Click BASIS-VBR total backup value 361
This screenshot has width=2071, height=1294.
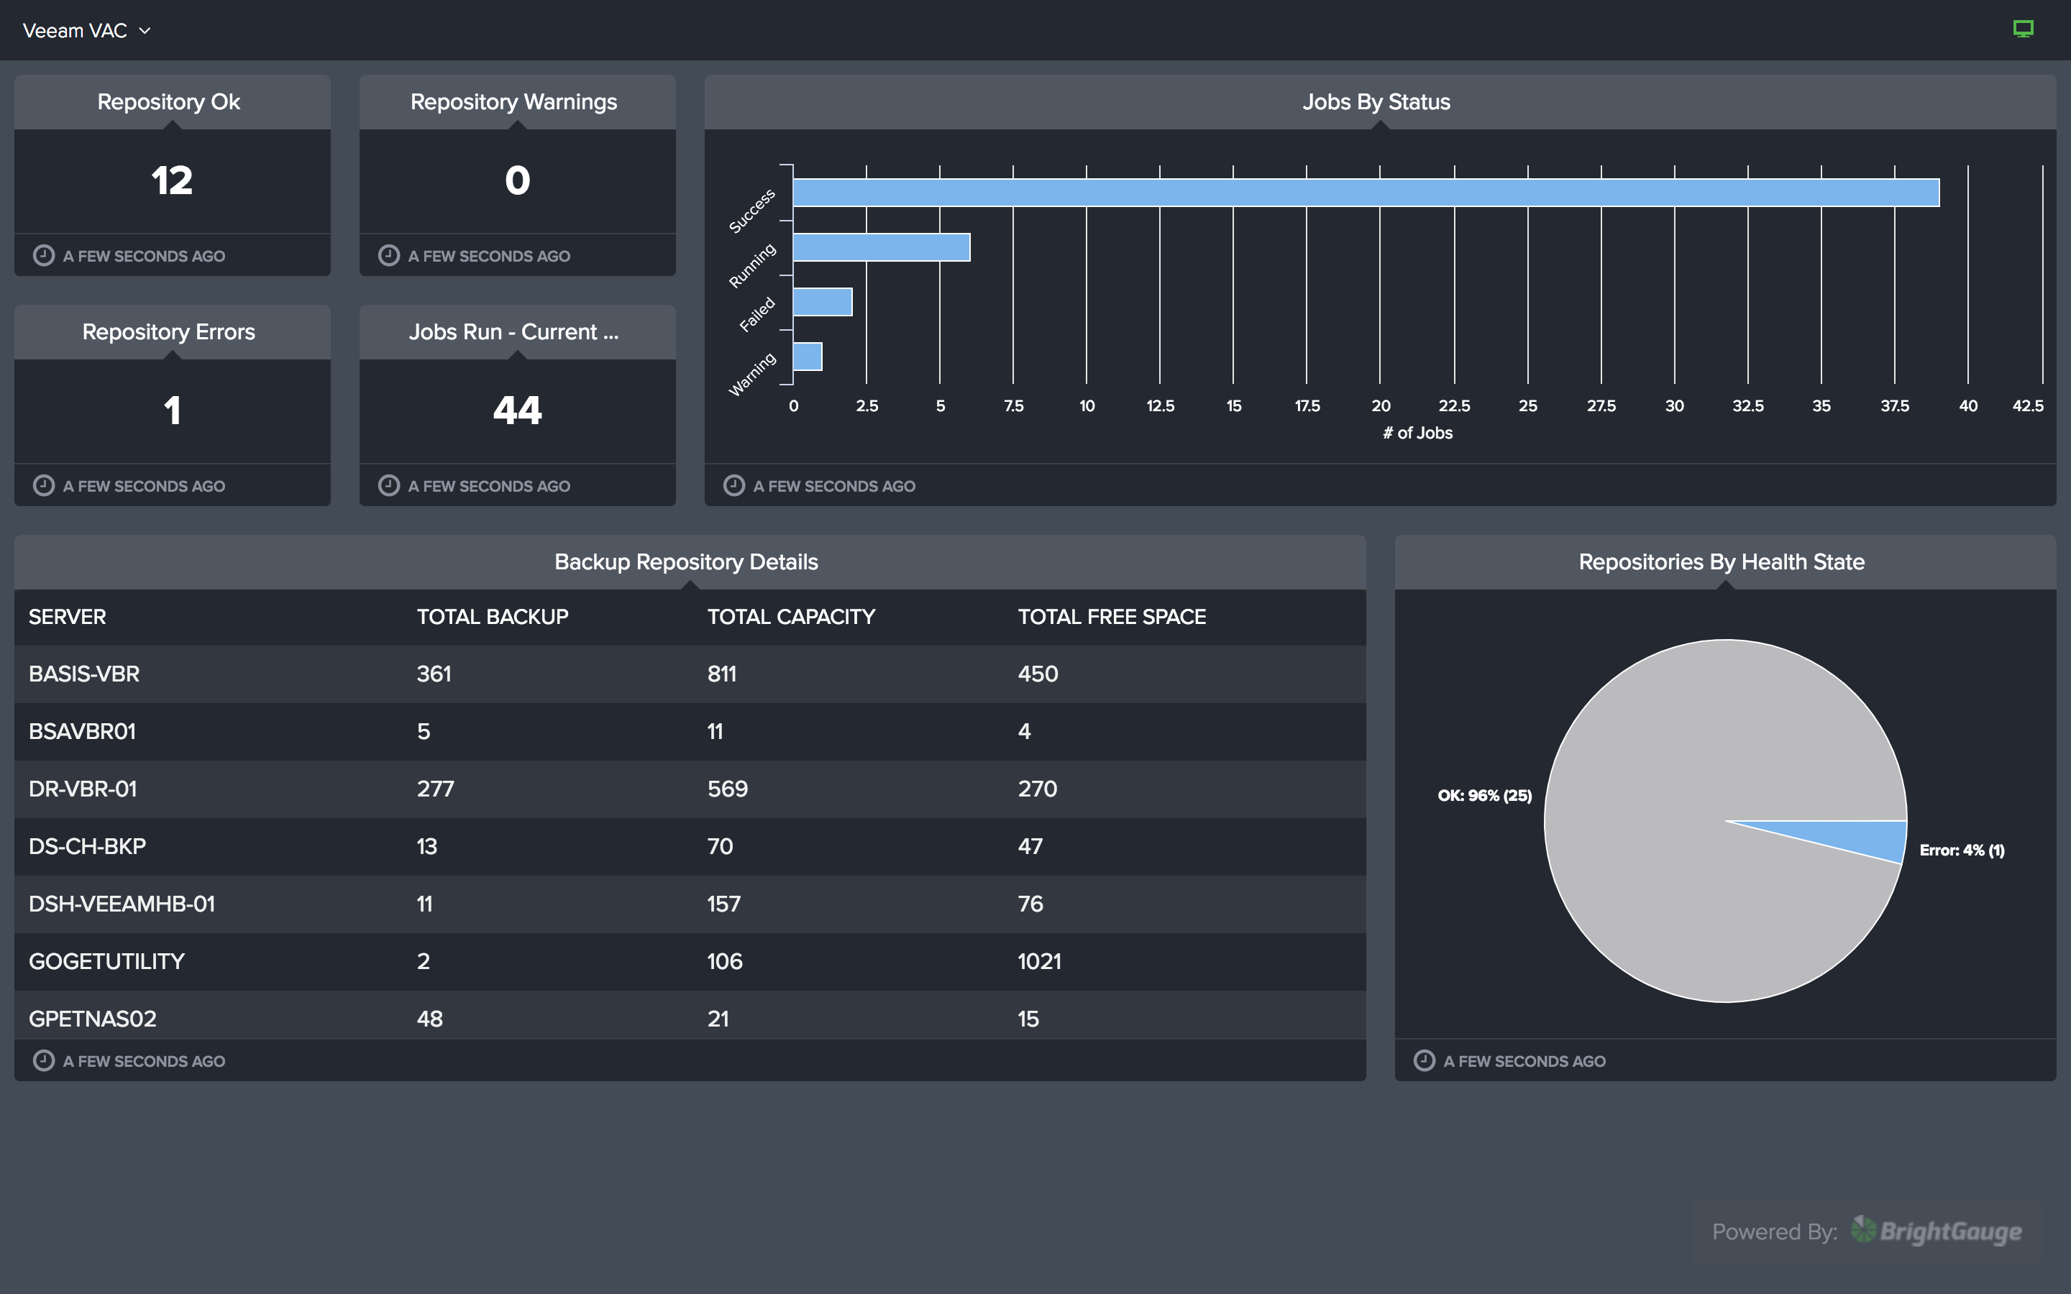(x=434, y=674)
